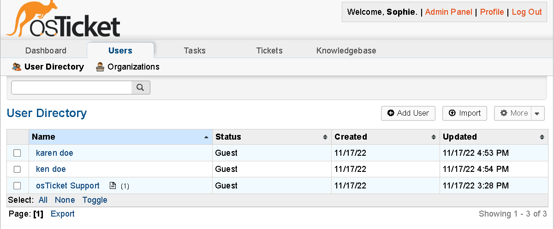The height and width of the screenshot is (229, 554).
Task: Click the gear icon on More button
Action: click(504, 113)
